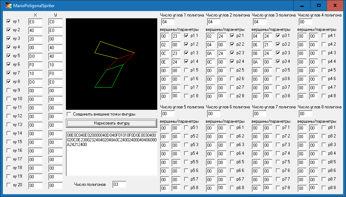Click the hex output text area
Screen dimensions: 346x197
(112, 154)
